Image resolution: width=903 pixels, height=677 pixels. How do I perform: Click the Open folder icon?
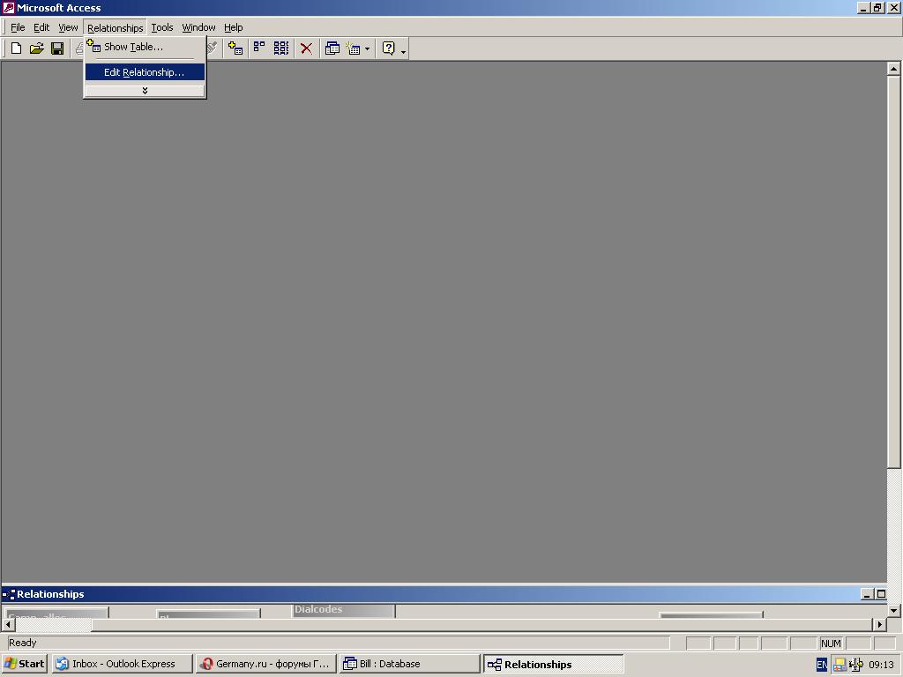coord(36,48)
